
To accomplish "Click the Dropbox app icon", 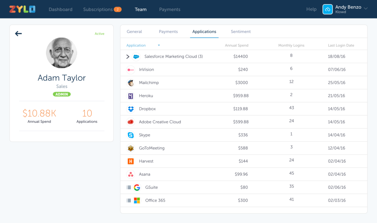I will click(x=131, y=109).
